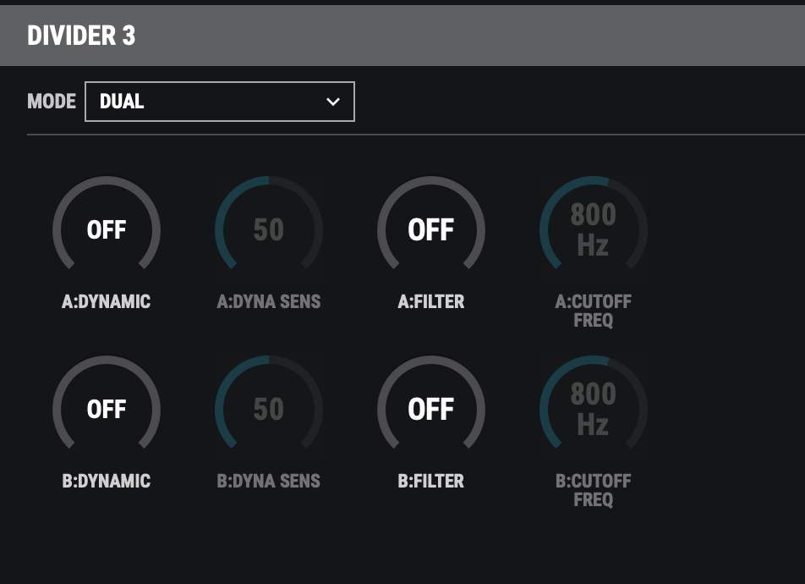Click the B:FILTER label text
Image resolution: width=805 pixels, height=584 pixels.
pyautogui.click(x=430, y=481)
